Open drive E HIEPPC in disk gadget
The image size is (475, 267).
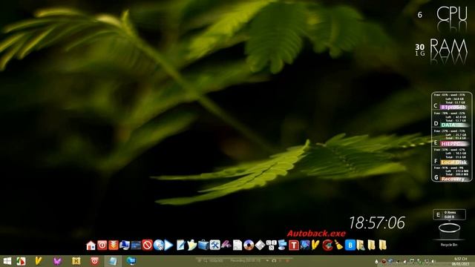[x=451, y=137]
